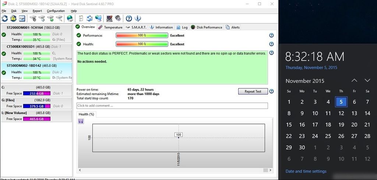Go to previous month in calendar
Image resolution: width=377 pixels, height=180 pixels.
[x=354, y=80]
